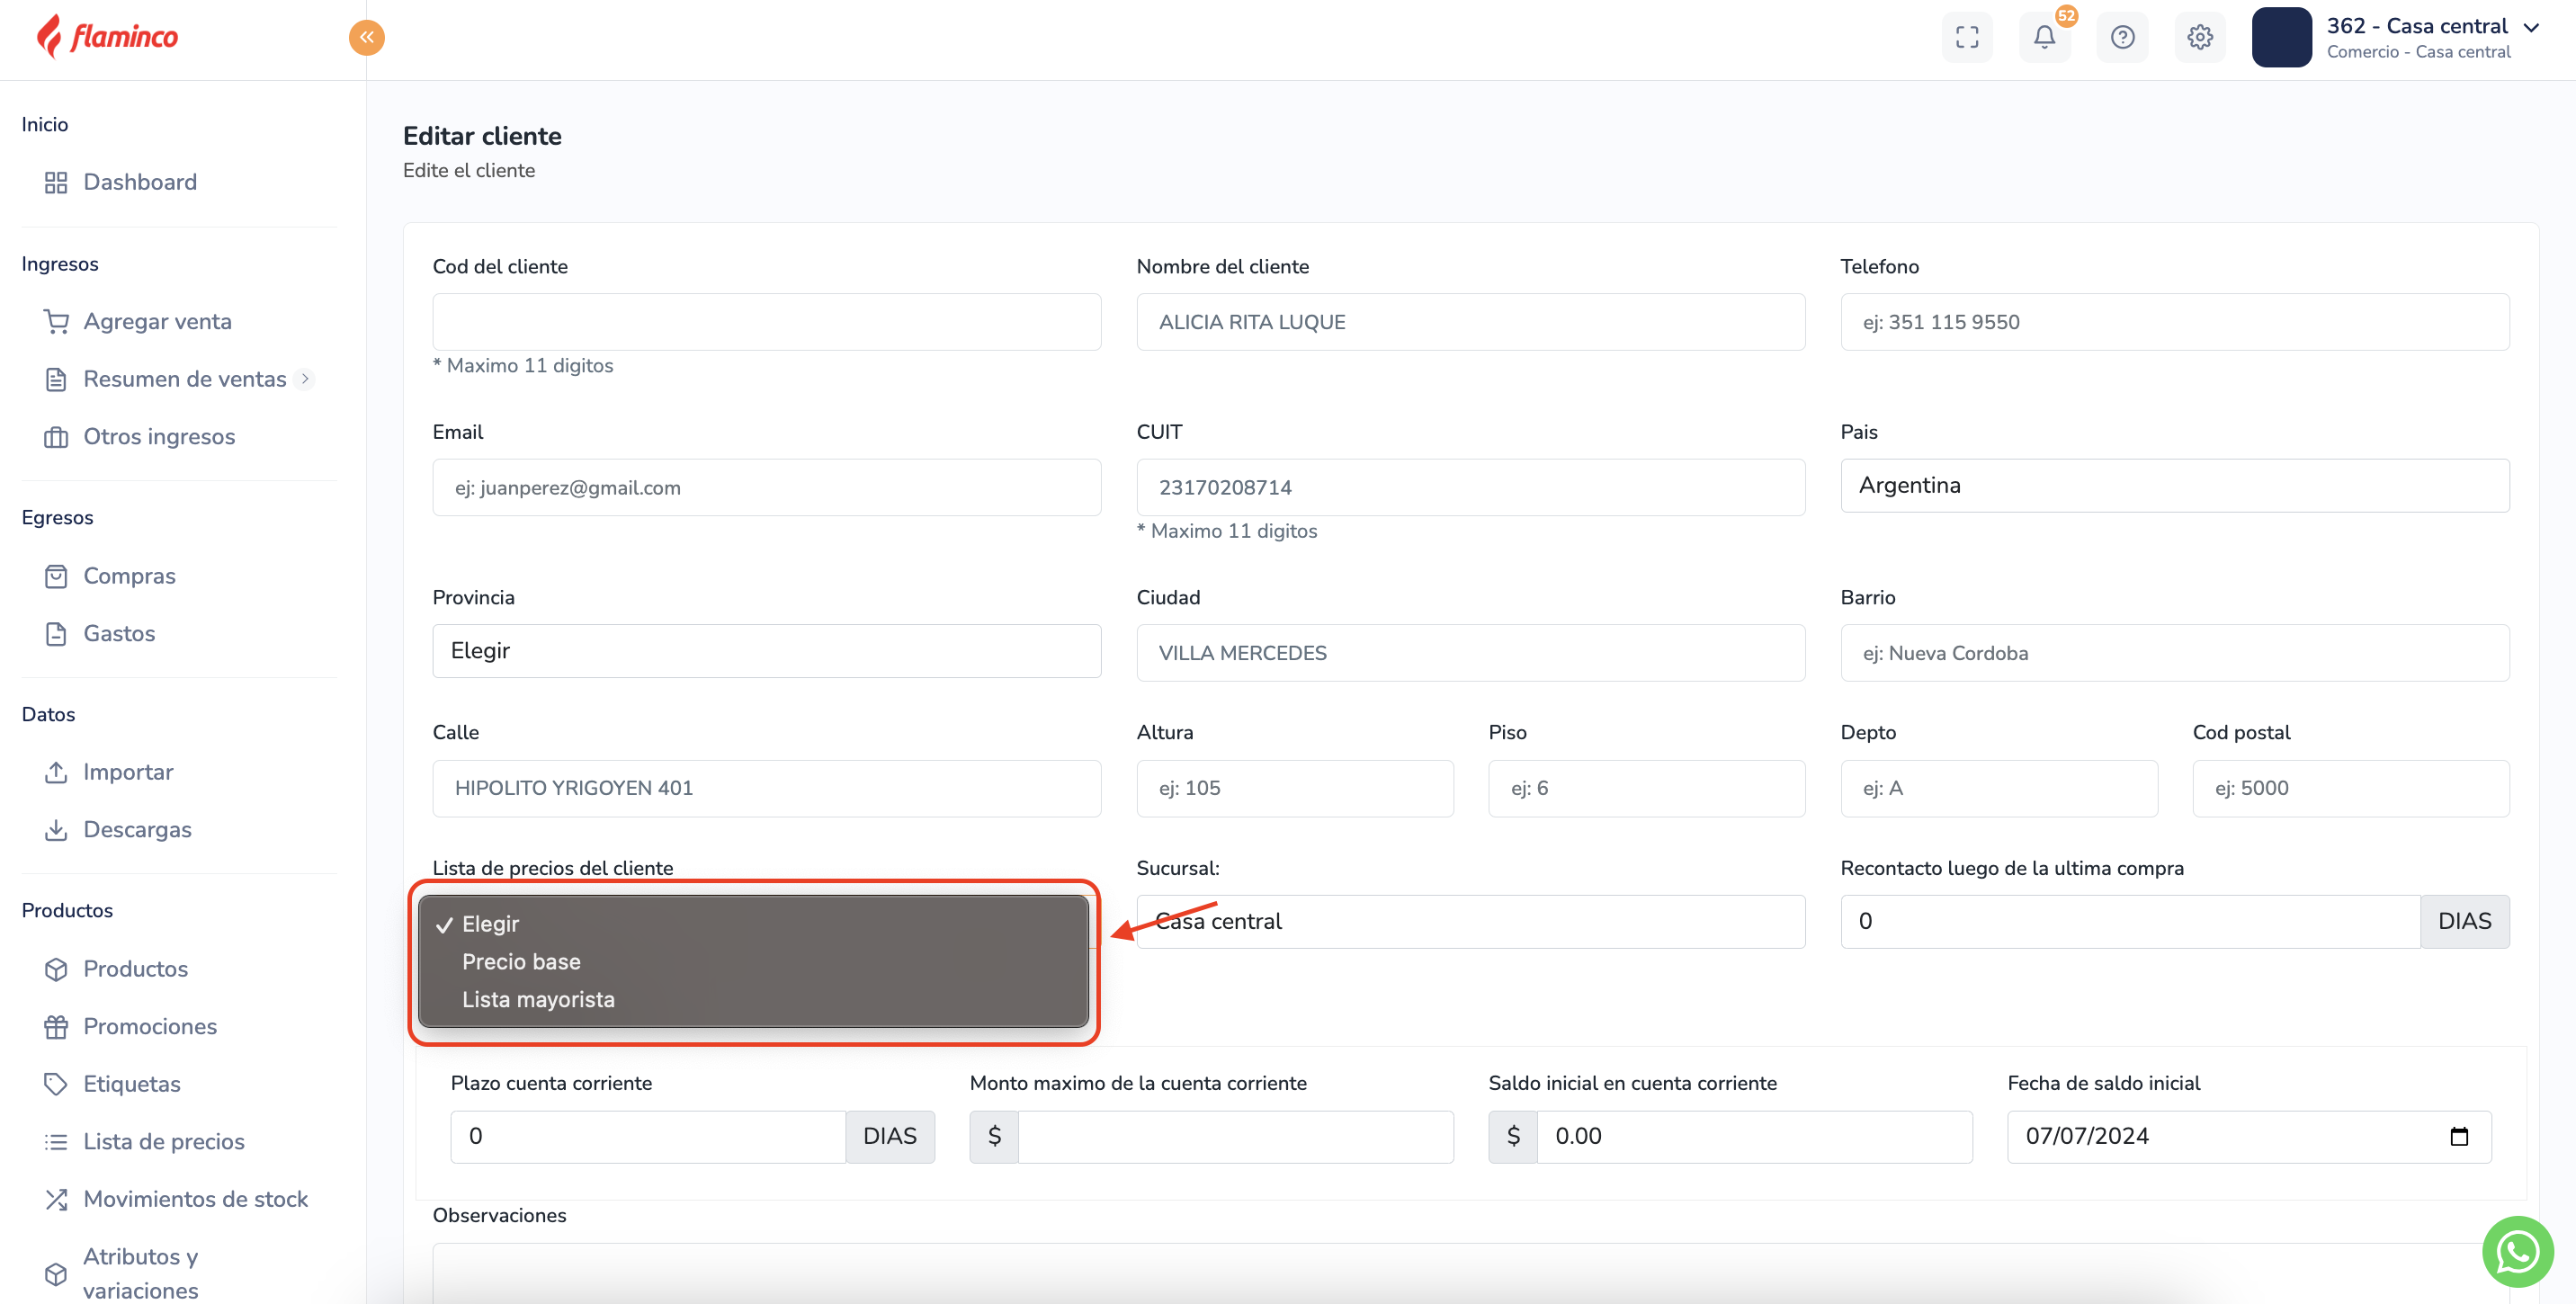This screenshot has width=2576, height=1304.
Task: Open the WhatsApp chat bubble
Action: pos(2517,1251)
